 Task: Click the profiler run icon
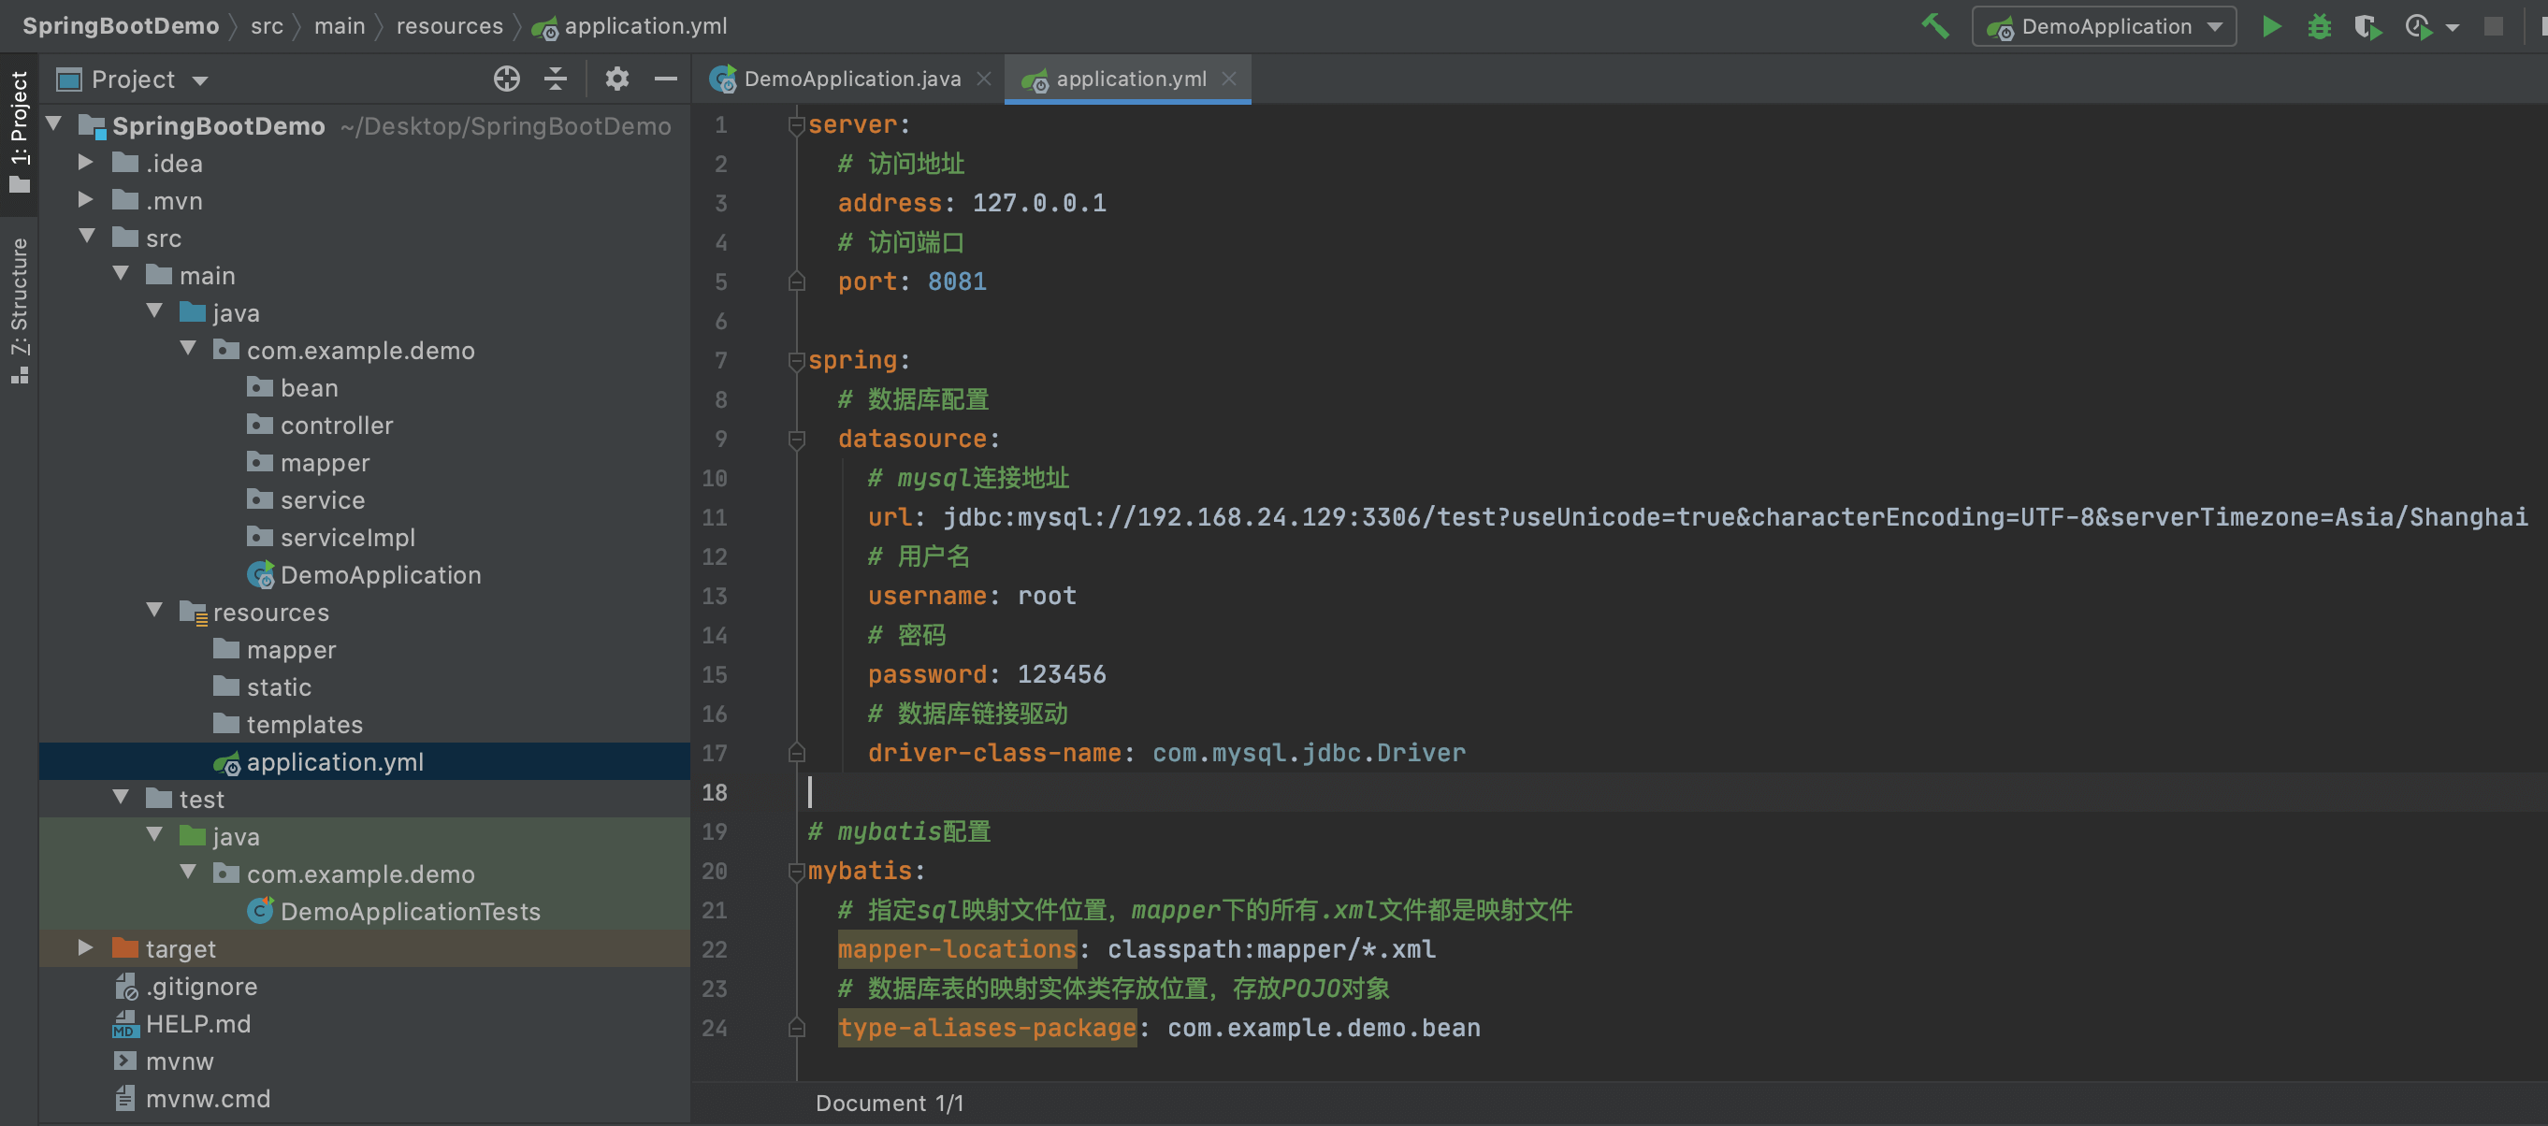pos(2416,27)
